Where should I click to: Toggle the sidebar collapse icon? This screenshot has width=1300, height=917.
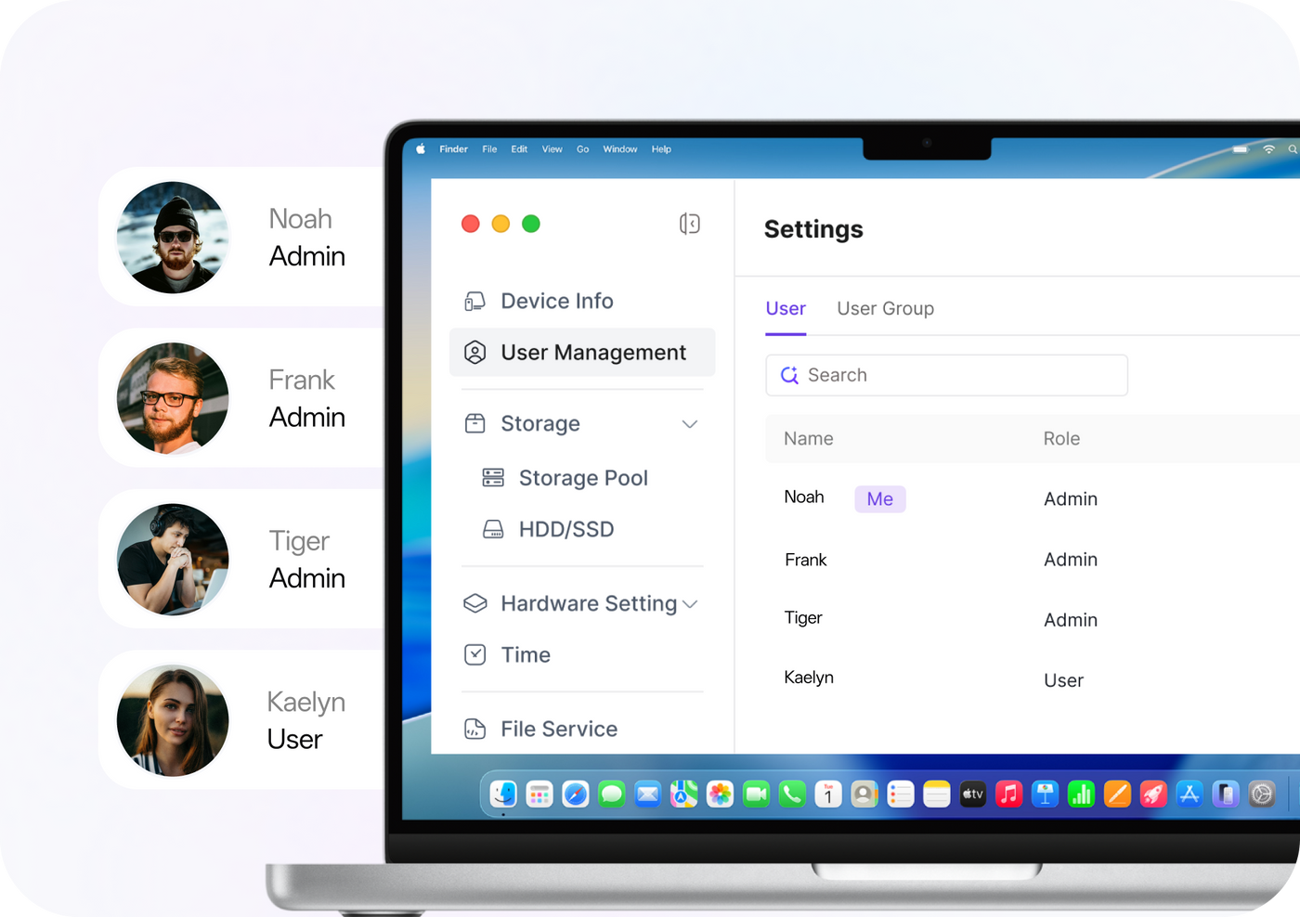point(689,224)
